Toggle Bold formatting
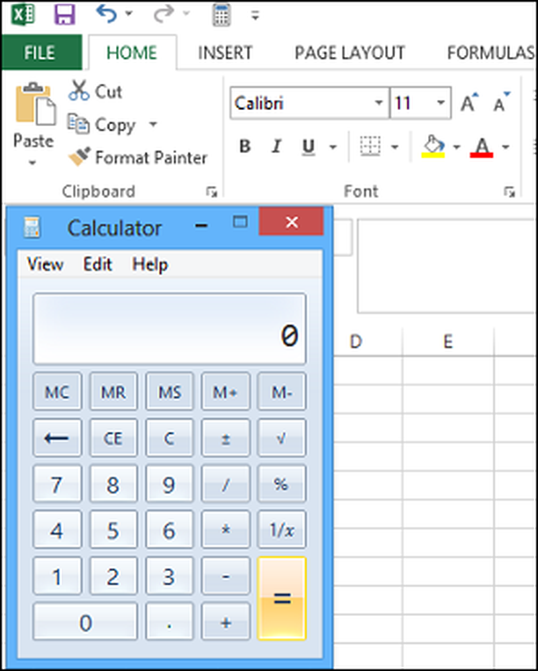The height and width of the screenshot is (671, 538). [245, 146]
